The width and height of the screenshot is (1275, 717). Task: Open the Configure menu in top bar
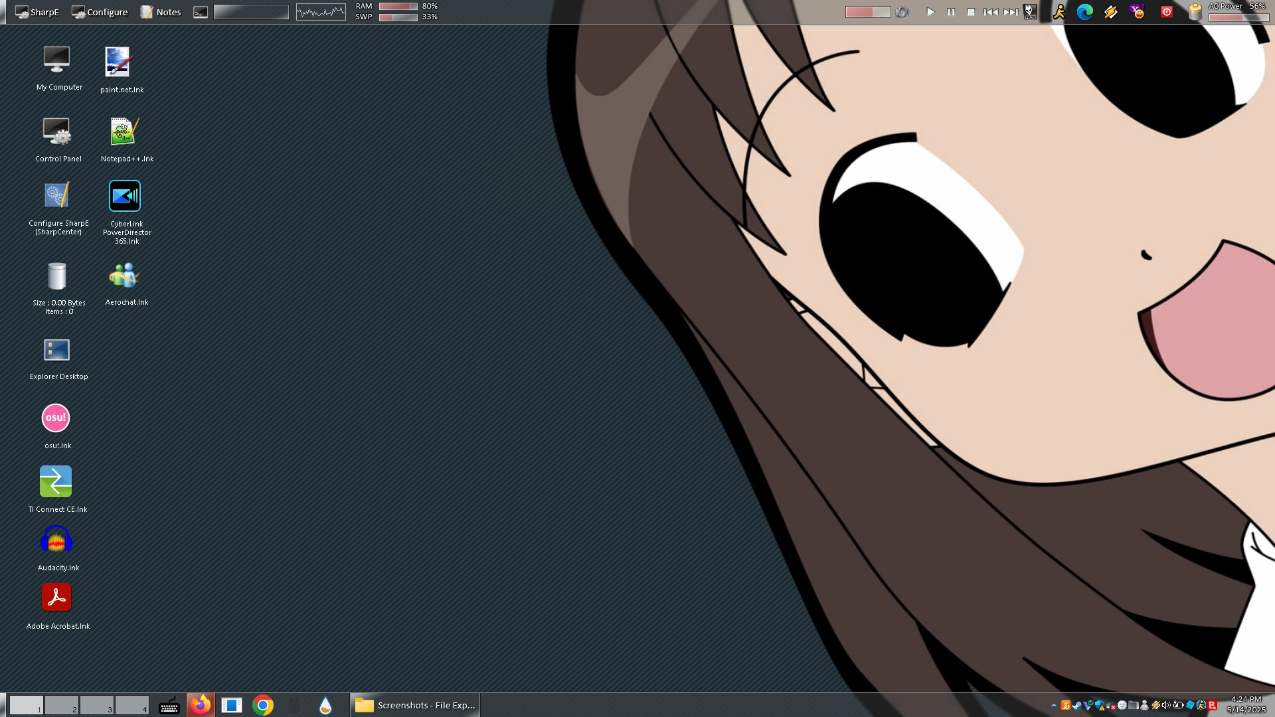point(100,12)
